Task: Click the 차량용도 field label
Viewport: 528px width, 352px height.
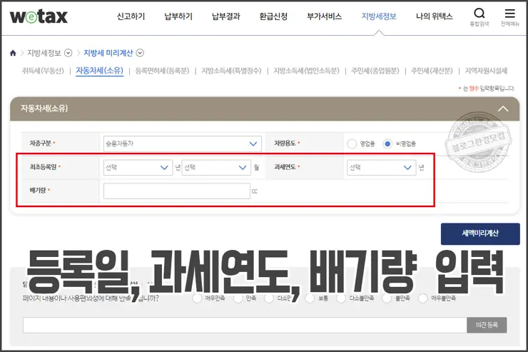Action: tap(285, 144)
